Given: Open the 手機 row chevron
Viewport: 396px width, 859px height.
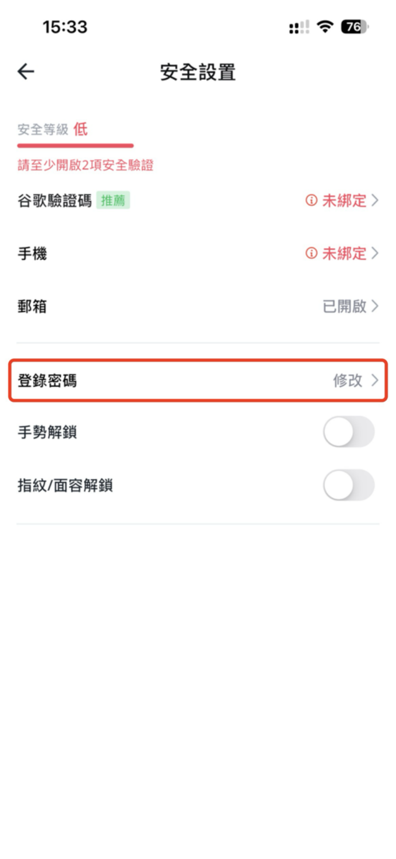Looking at the screenshot, I should click(x=375, y=253).
